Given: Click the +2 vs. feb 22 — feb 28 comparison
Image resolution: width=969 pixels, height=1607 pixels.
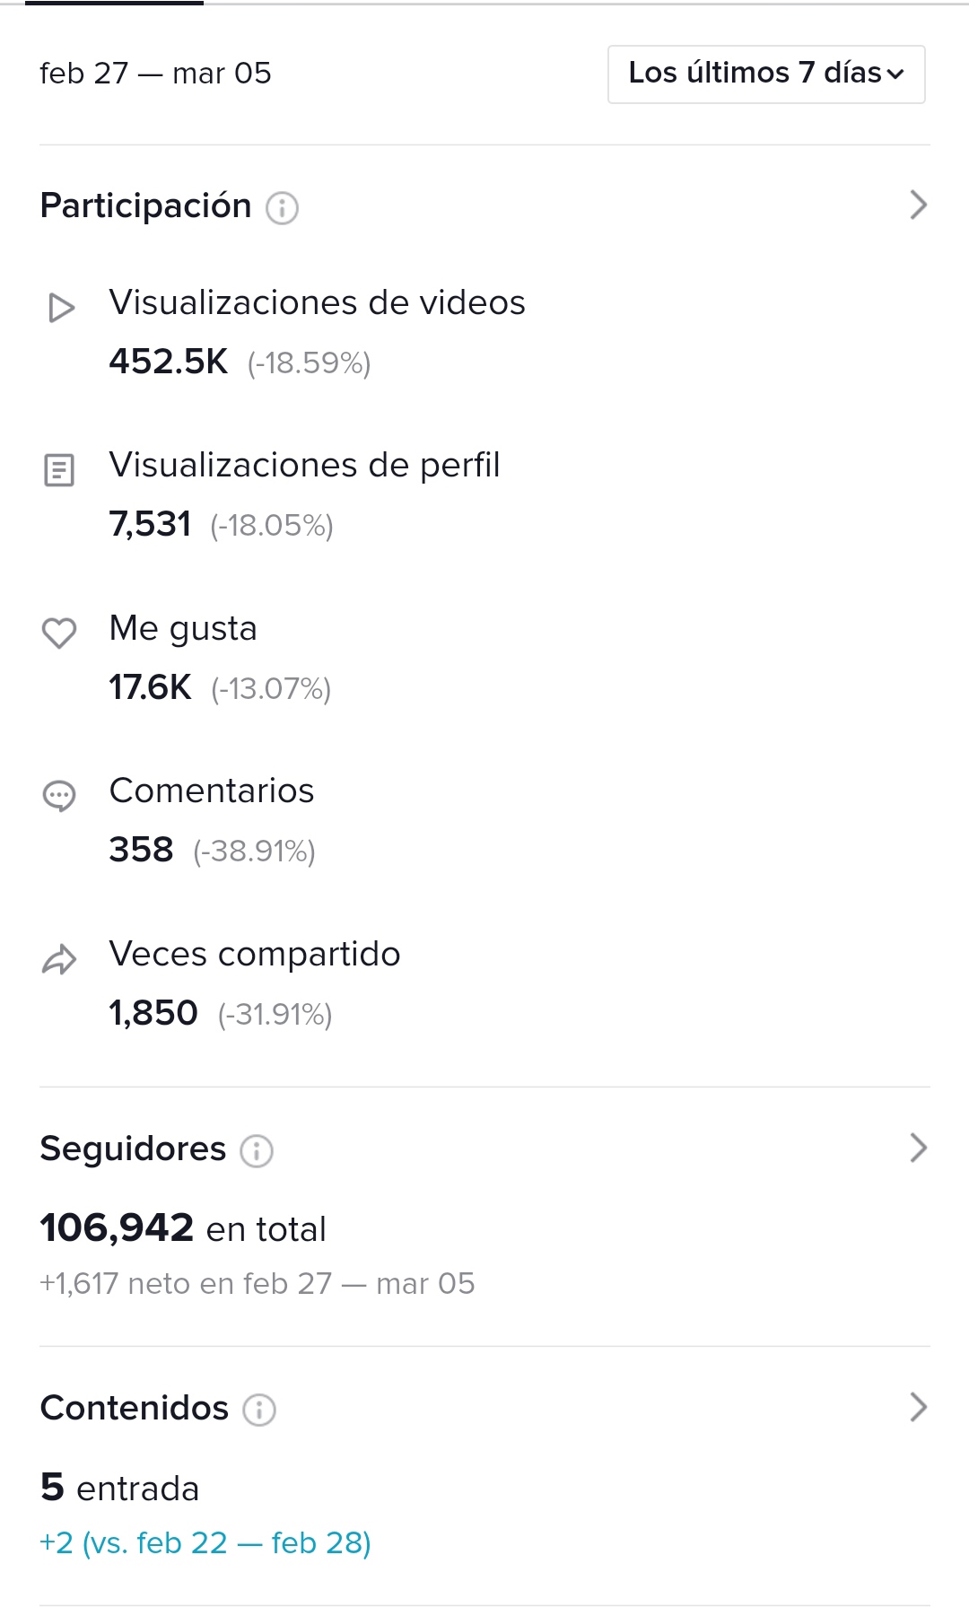Looking at the screenshot, I should (205, 1542).
